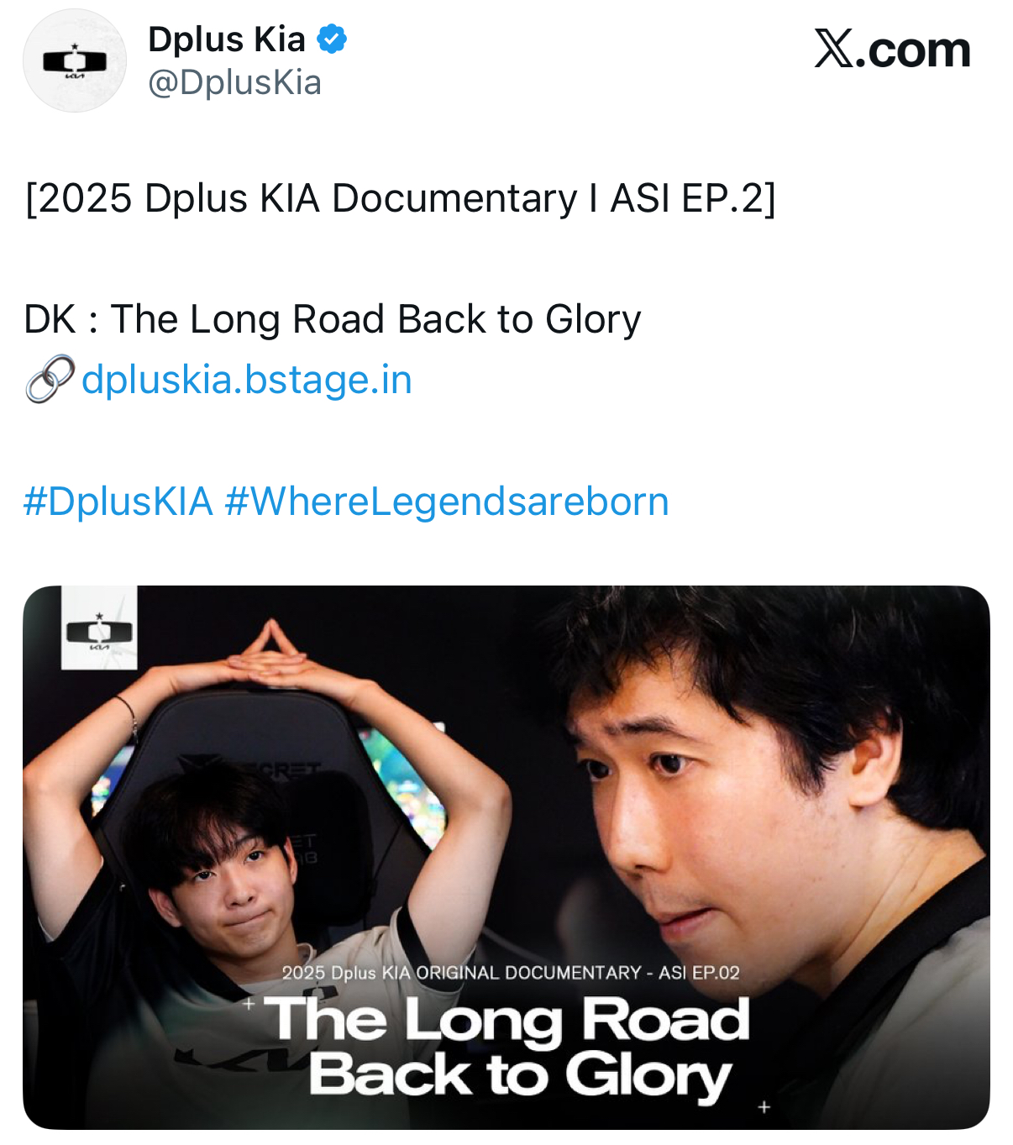Click the Dplus KIA logo on the thumbnail
This screenshot has height=1145, width=1013.
click(99, 628)
